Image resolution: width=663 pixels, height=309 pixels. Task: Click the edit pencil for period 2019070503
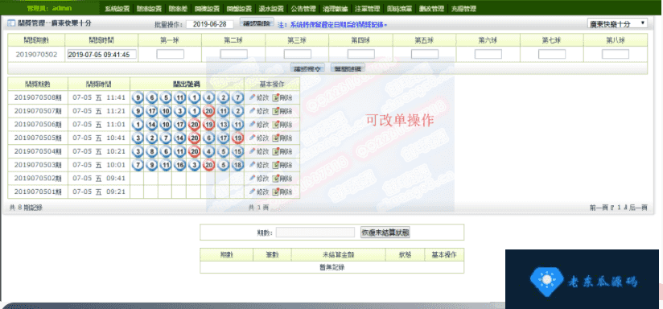[x=253, y=164]
